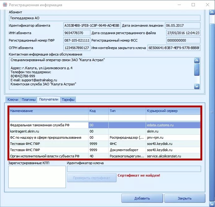The height and width of the screenshot is (207, 215).
Task: Sort by the Курьерский сервер column header
Action: click(x=173, y=111)
